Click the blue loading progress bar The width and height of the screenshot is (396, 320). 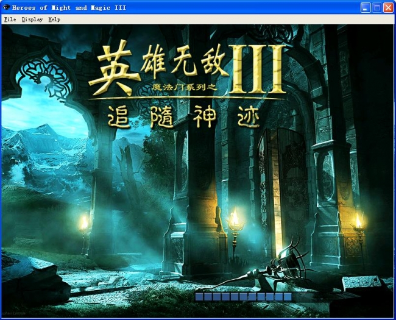[x=244, y=297]
